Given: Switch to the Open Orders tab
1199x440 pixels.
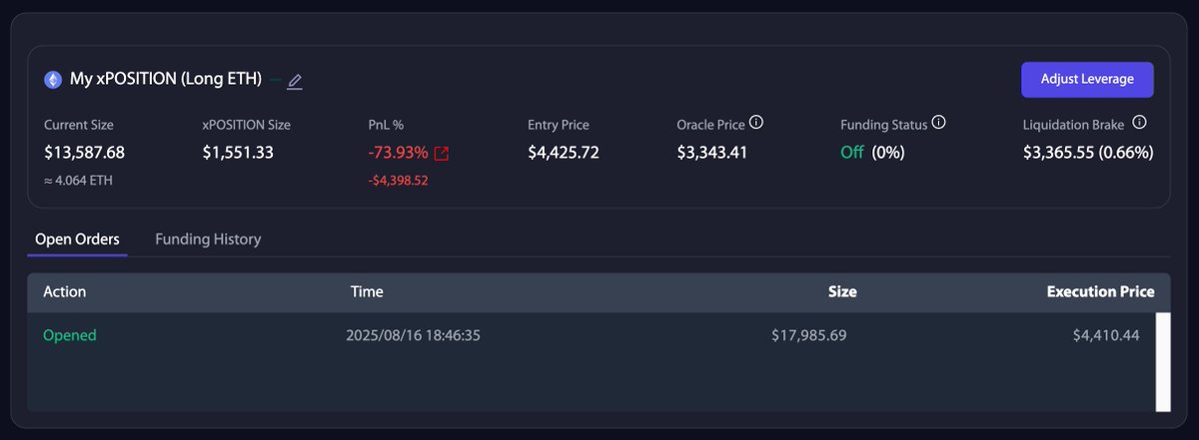Looking at the screenshot, I should [77, 239].
